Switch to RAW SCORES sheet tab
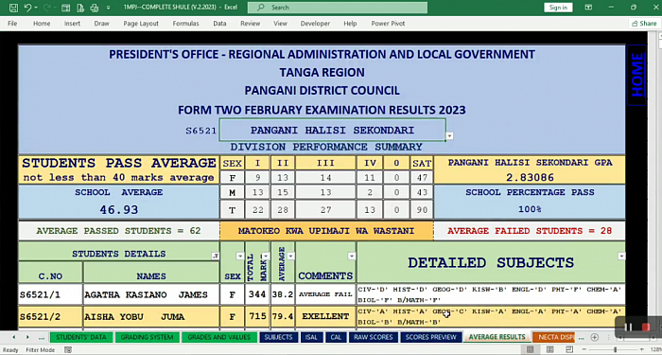The height and width of the screenshot is (355, 662). tap(374, 337)
